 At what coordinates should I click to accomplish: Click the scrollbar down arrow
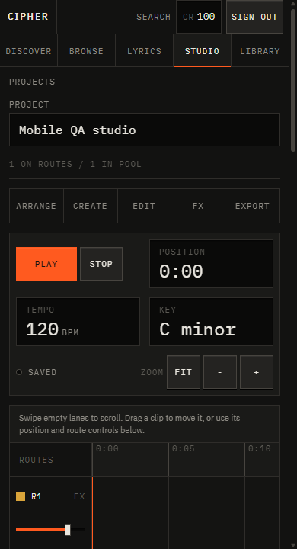pos(293,545)
